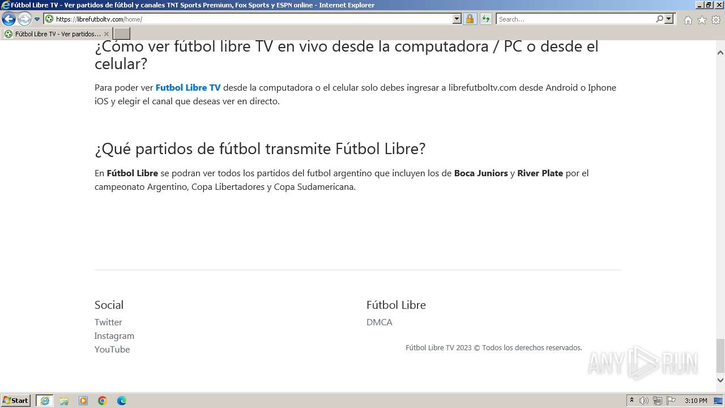
Task: Launch Chrome from the taskbar
Action: [x=103, y=401]
